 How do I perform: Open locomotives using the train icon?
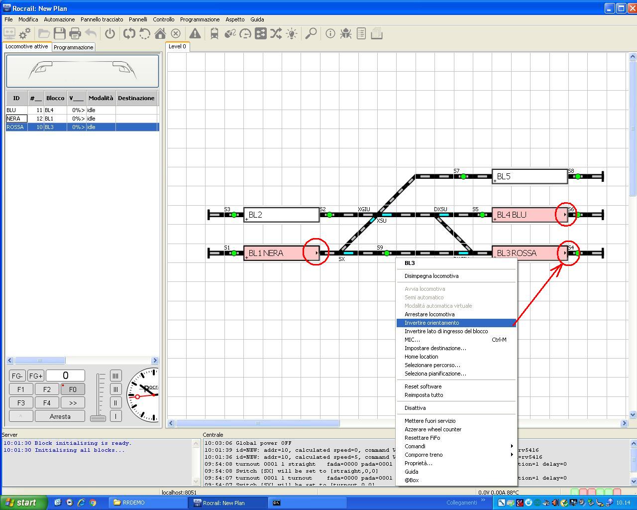pyautogui.click(x=214, y=33)
